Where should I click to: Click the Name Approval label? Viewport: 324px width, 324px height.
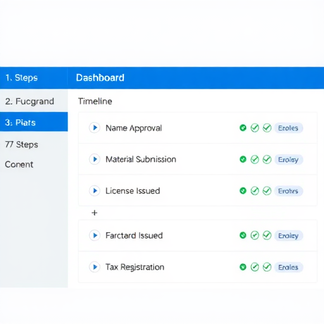tap(134, 128)
